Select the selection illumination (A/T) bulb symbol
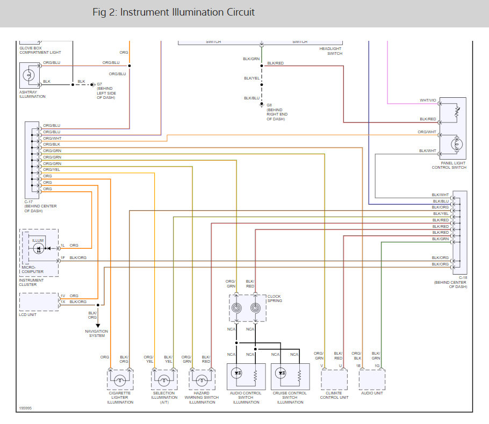This screenshot has height=424, width=489. (164, 380)
